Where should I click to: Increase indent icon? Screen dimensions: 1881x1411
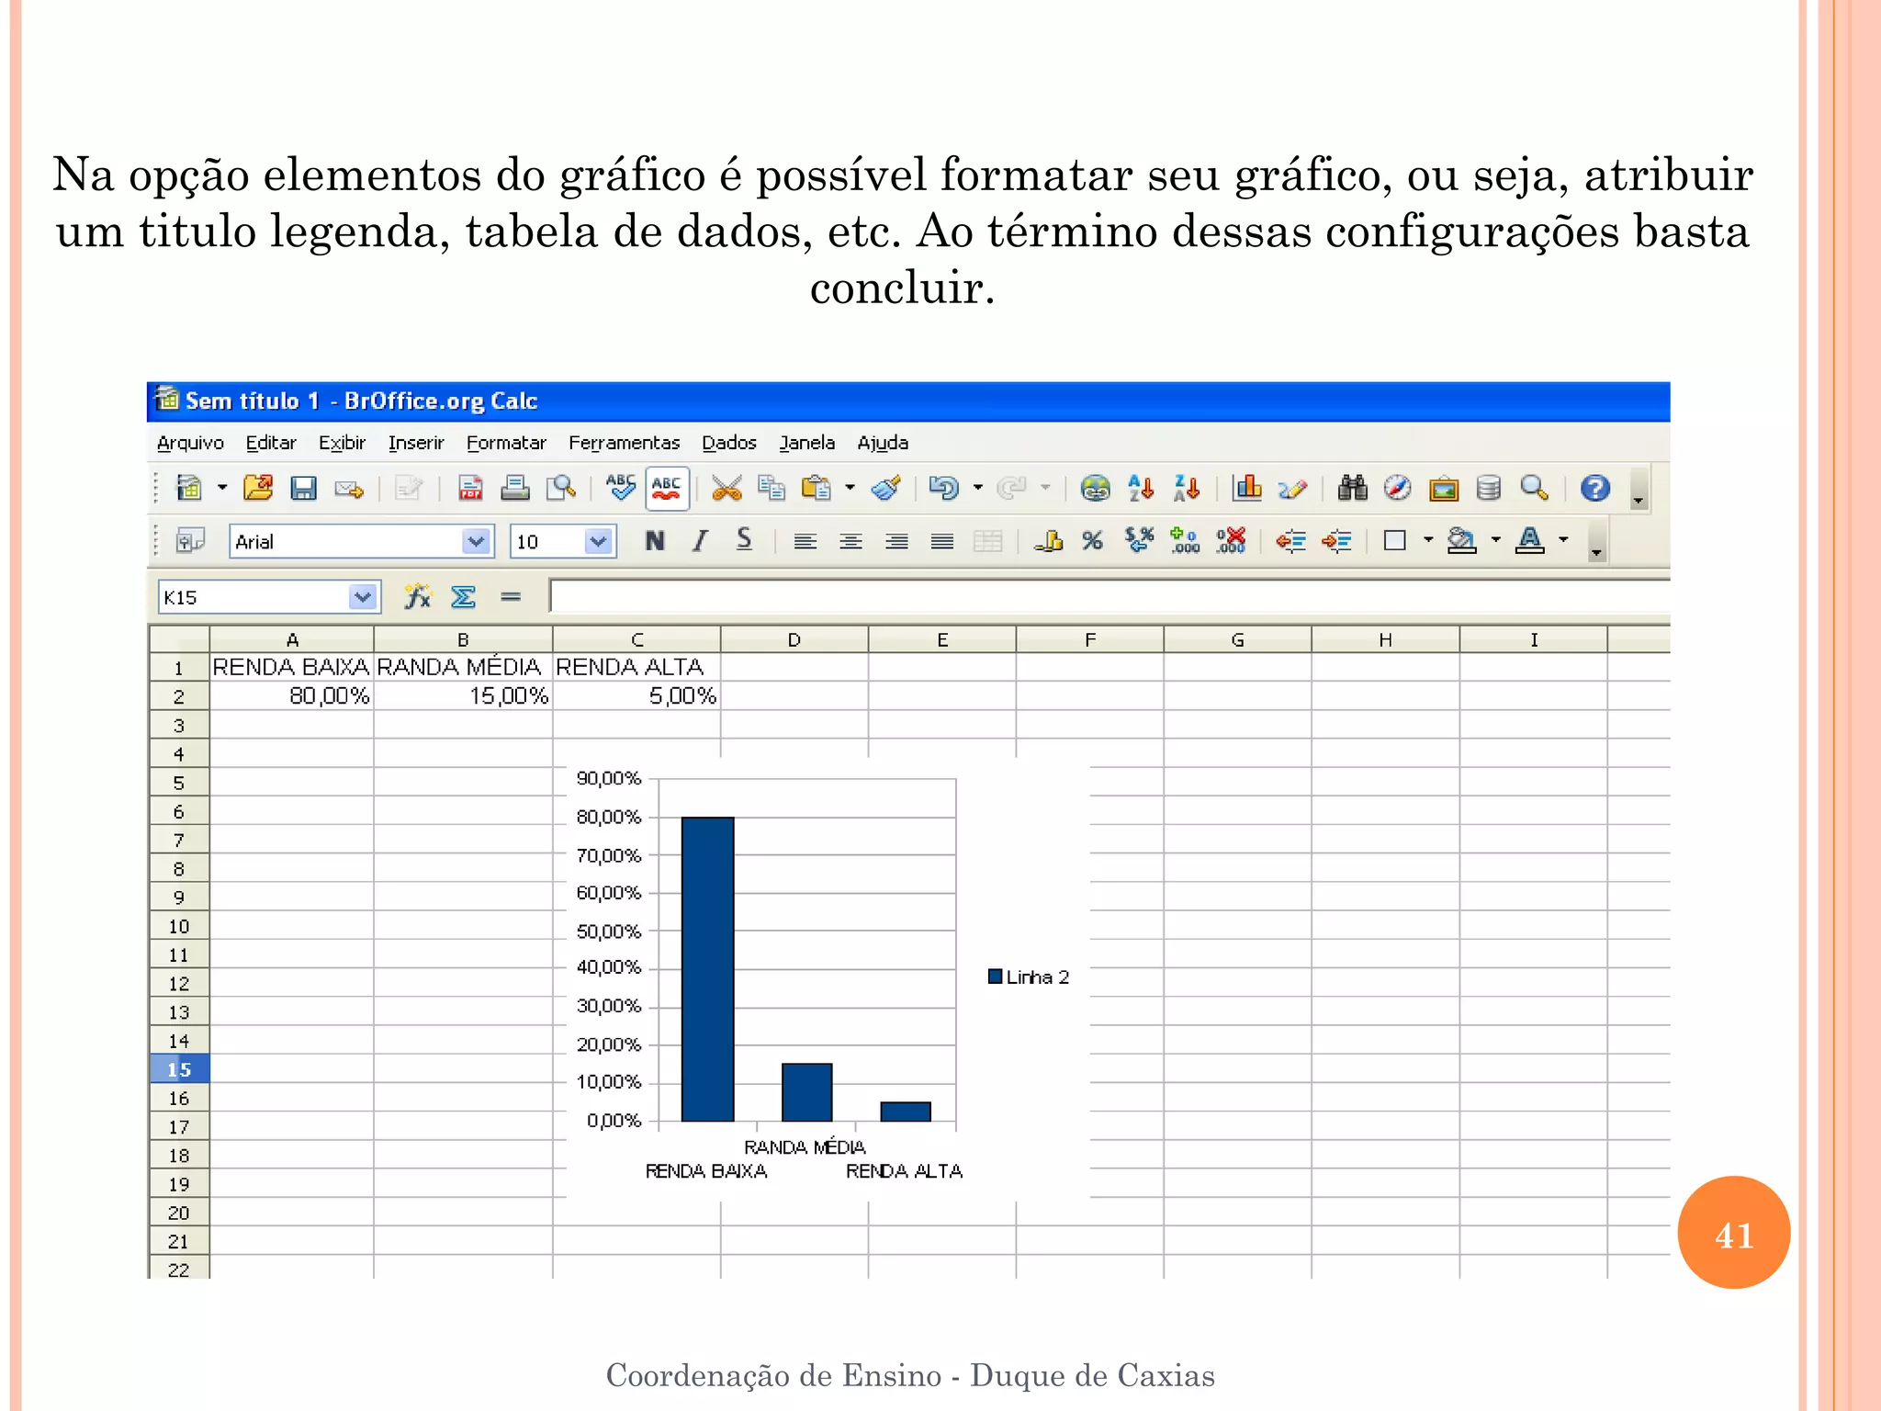(1336, 541)
